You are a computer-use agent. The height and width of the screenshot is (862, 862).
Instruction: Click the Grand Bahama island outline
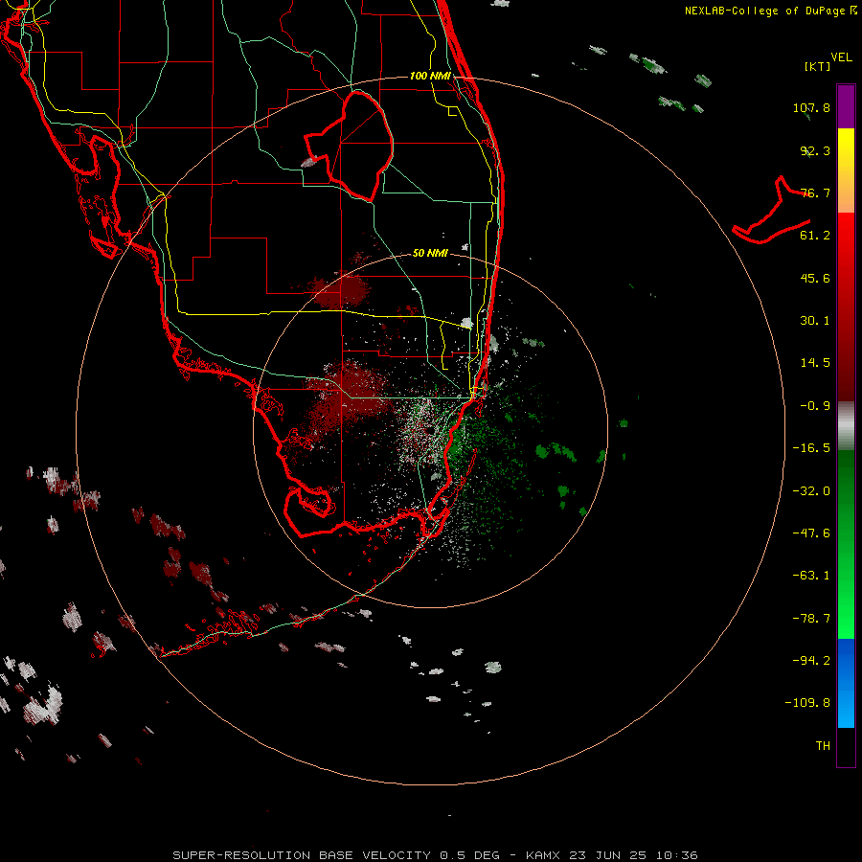(771, 210)
